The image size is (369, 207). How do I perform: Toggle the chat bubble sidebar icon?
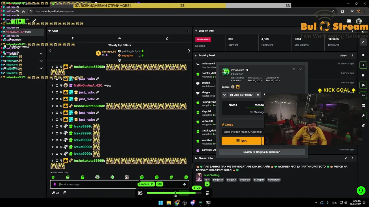click(x=363, y=85)
